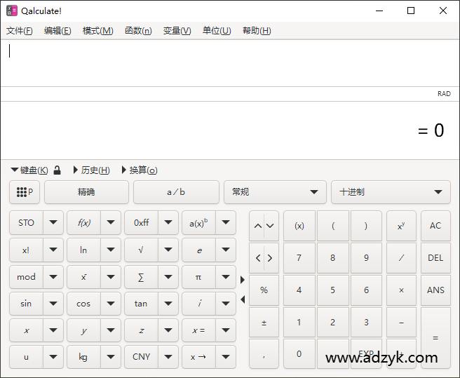Click the x power y key
Viewport: 460px width, 378px height.
coord(401,226)
